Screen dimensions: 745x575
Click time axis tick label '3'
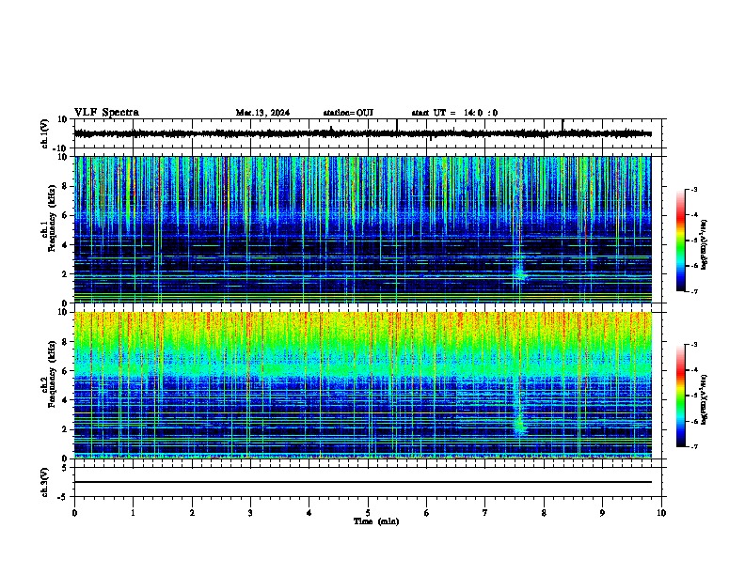click(x=250, y=513)
